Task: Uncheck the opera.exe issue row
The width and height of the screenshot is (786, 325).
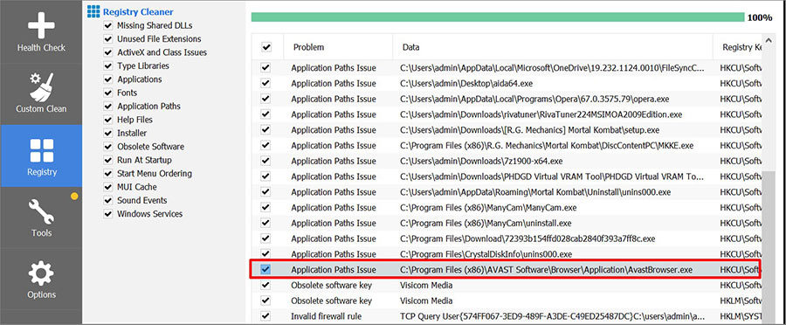Action: [x=265, y=99]
